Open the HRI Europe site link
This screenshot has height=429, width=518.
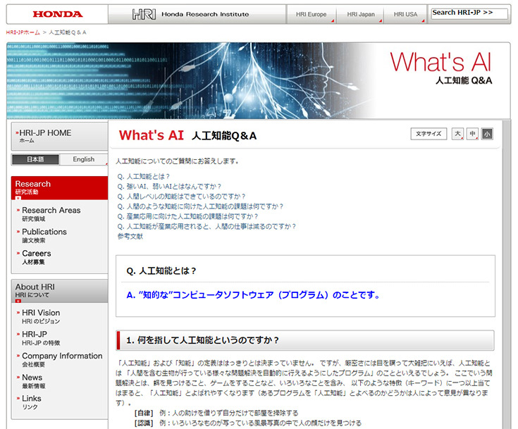tap(312, 14)
